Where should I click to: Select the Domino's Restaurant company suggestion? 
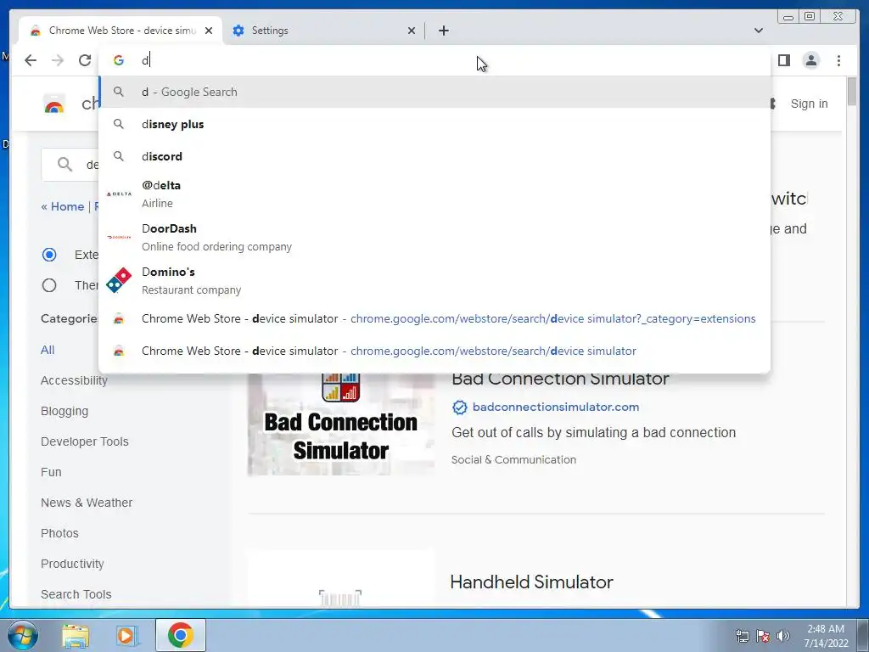434,280
